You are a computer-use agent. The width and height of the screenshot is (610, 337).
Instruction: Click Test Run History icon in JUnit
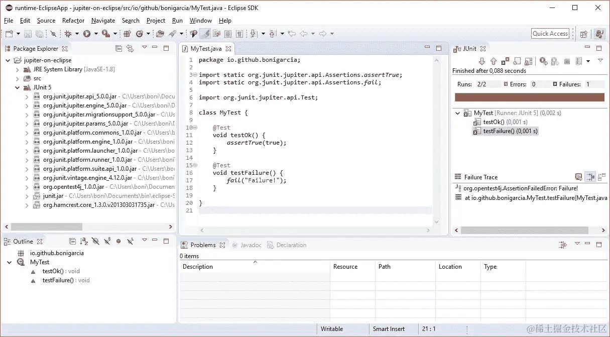pos(579,61)
